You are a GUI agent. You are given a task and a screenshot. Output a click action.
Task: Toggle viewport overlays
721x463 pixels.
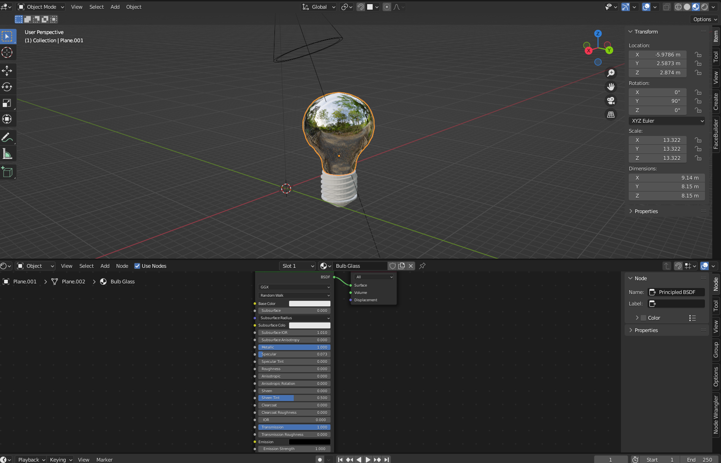pyautogui.click(x=646, y=7)
